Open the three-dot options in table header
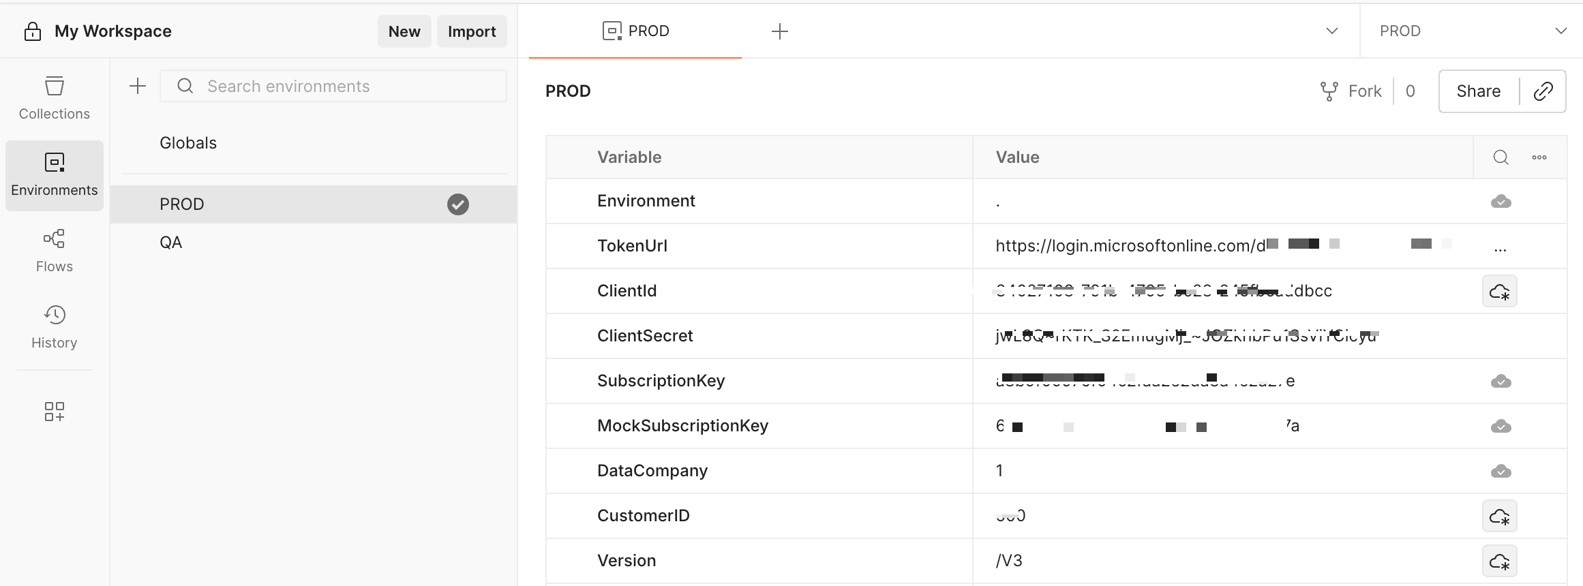Screen dimensions: 1583x586 1539,157
